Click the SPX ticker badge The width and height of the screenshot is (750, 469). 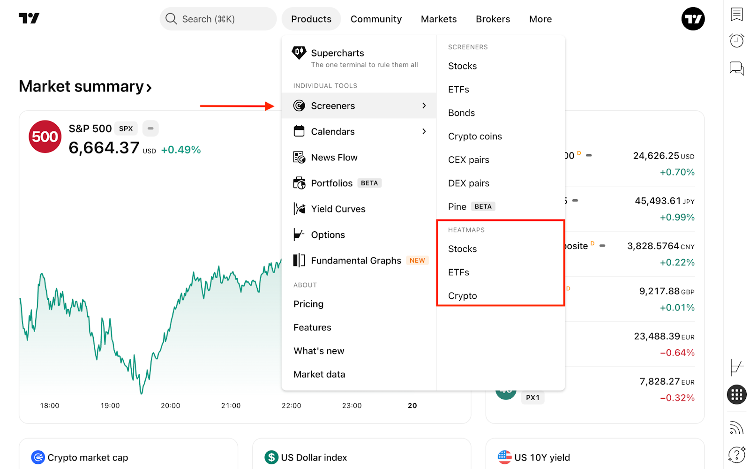(x=126, y=129)
